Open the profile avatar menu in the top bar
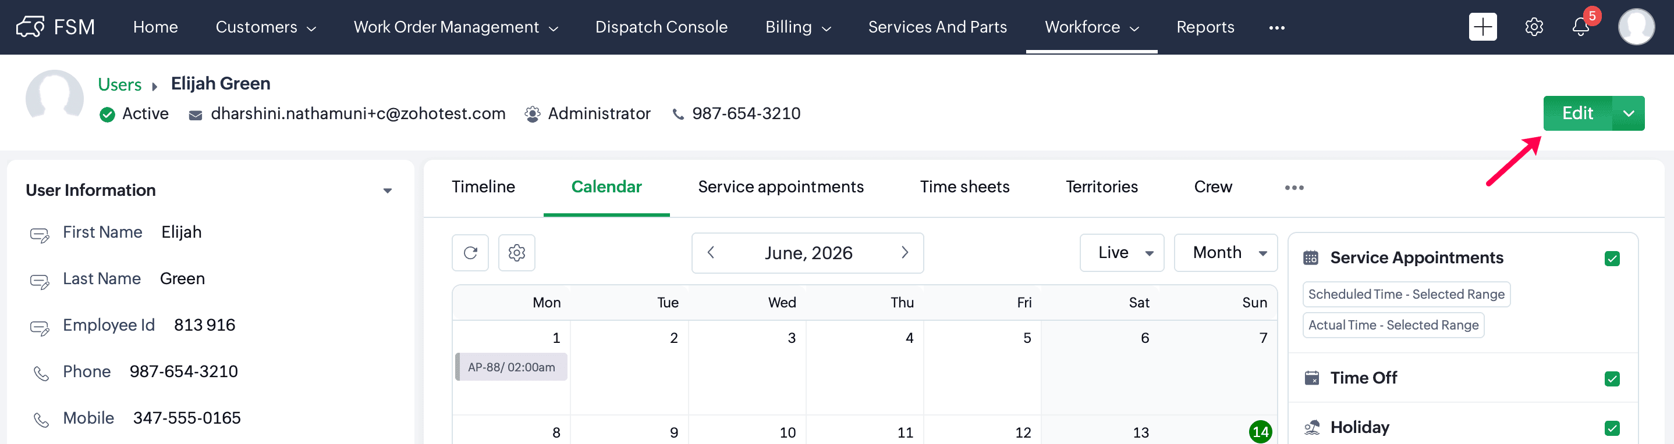Viewport: 1674px width, 444px height. (1636, 27)
